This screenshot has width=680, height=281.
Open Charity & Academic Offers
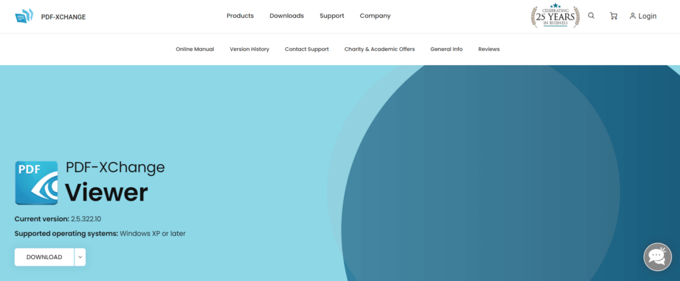pyautogui.click(x=379, y=49)
